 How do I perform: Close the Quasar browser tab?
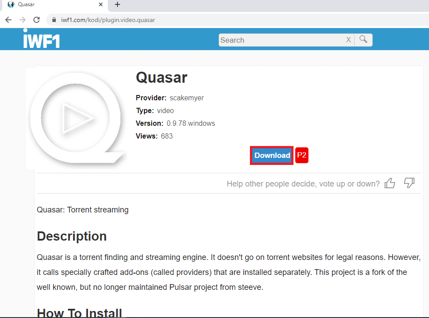point(101,4)
